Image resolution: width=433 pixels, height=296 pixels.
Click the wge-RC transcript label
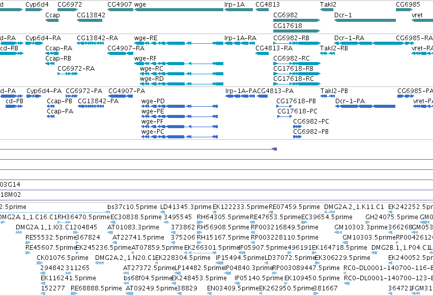(151, 68)
